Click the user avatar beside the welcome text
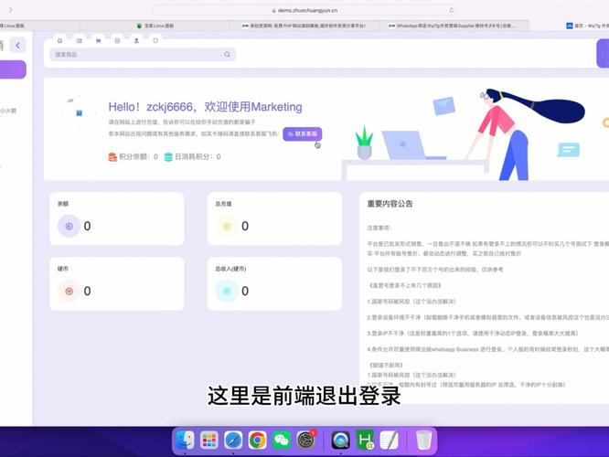The width and height of the screenshot is (609, 457). 79,112
